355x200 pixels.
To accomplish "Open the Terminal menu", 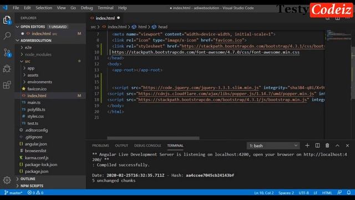I will (105, 8).
